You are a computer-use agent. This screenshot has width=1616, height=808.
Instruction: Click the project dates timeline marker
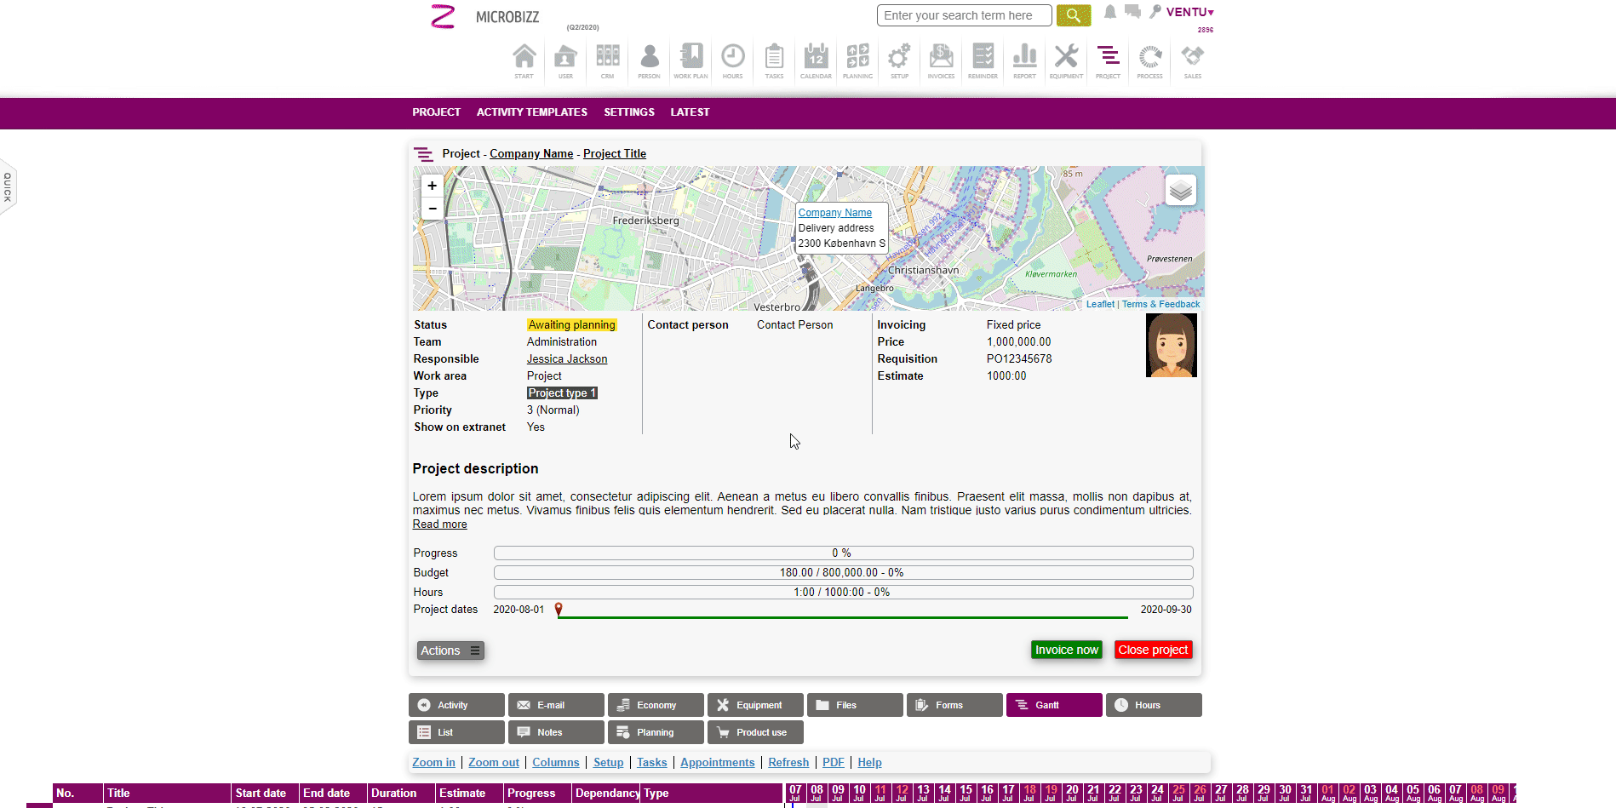point(559,610)
